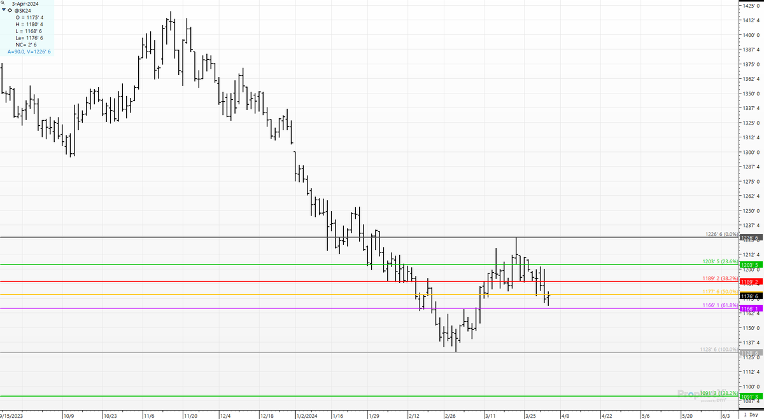The width and height of the screenshot is (764, 419).
Task: Click the 11/6 date axis label
Action: [x=148, y=416]
